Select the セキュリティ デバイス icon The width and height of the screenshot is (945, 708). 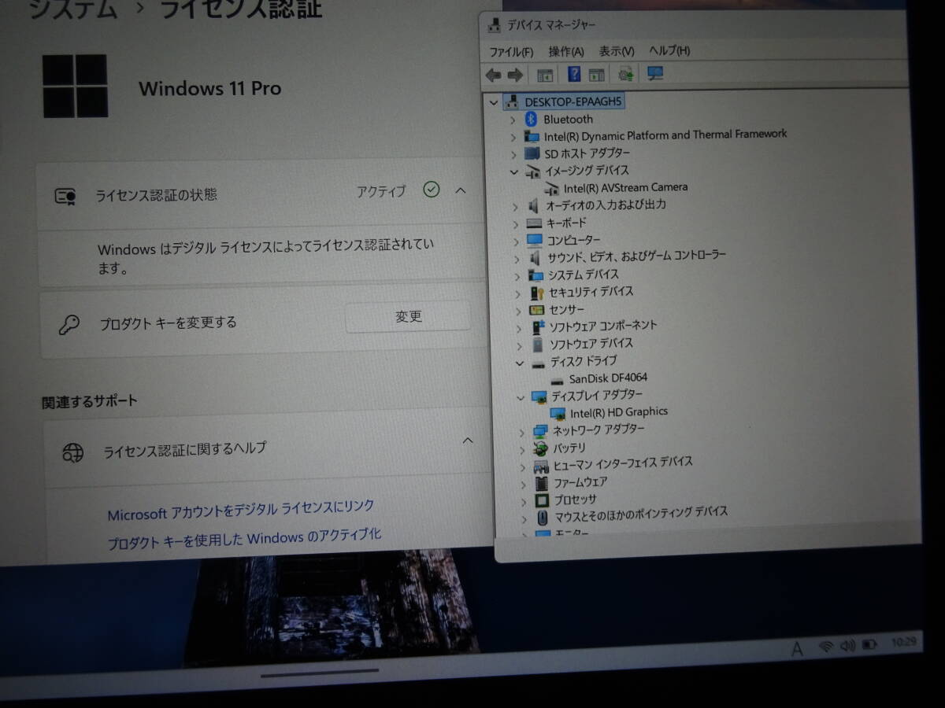pos(537,293)
